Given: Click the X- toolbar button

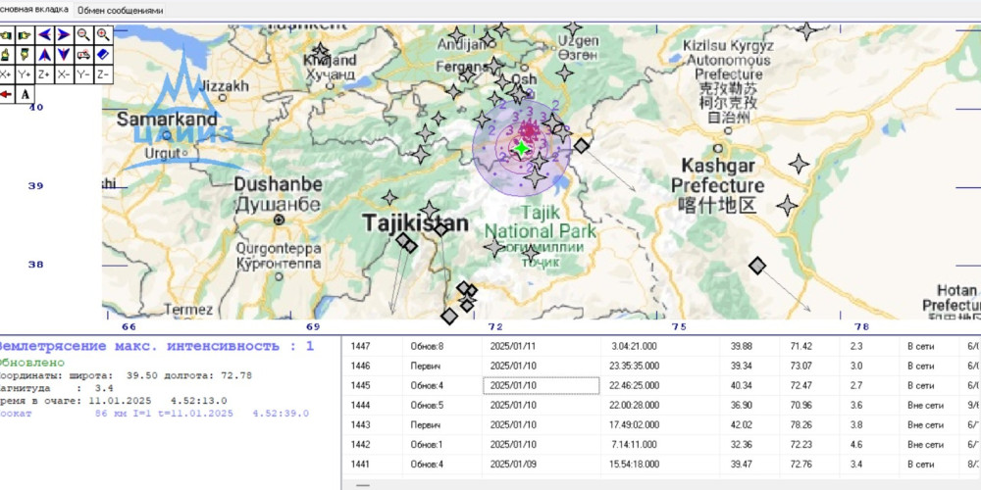Looking at the screenshot, I should click(x=64, y=74).
